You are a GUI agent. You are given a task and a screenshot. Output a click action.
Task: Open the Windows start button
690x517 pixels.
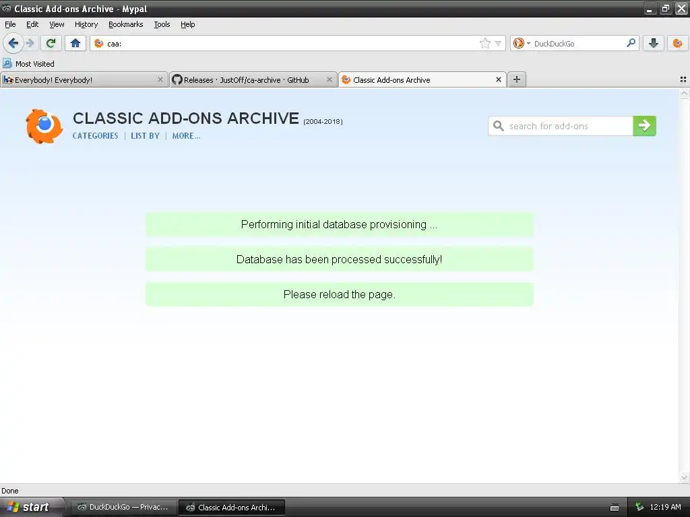(x=31, y=507)
